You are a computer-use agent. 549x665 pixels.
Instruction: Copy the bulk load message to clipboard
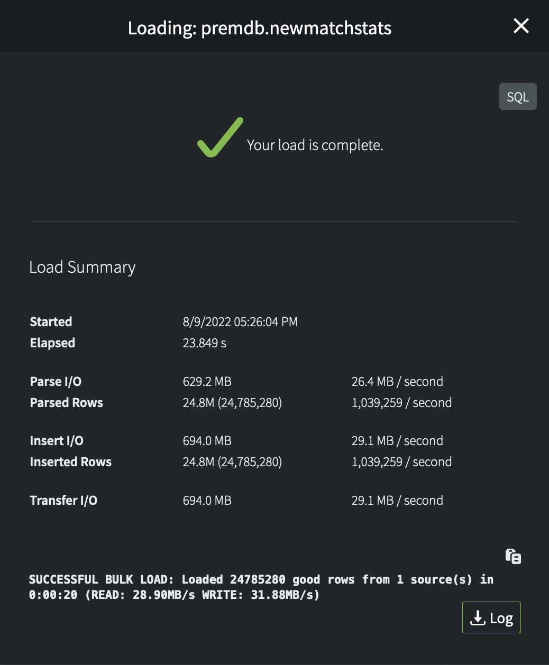click(513, 556)
